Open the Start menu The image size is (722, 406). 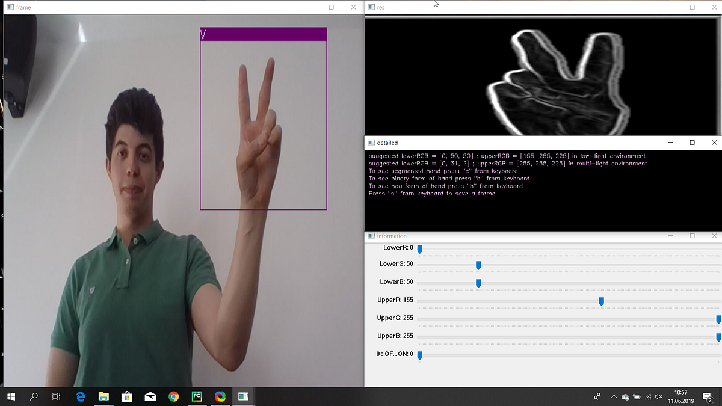pos(11,396)
